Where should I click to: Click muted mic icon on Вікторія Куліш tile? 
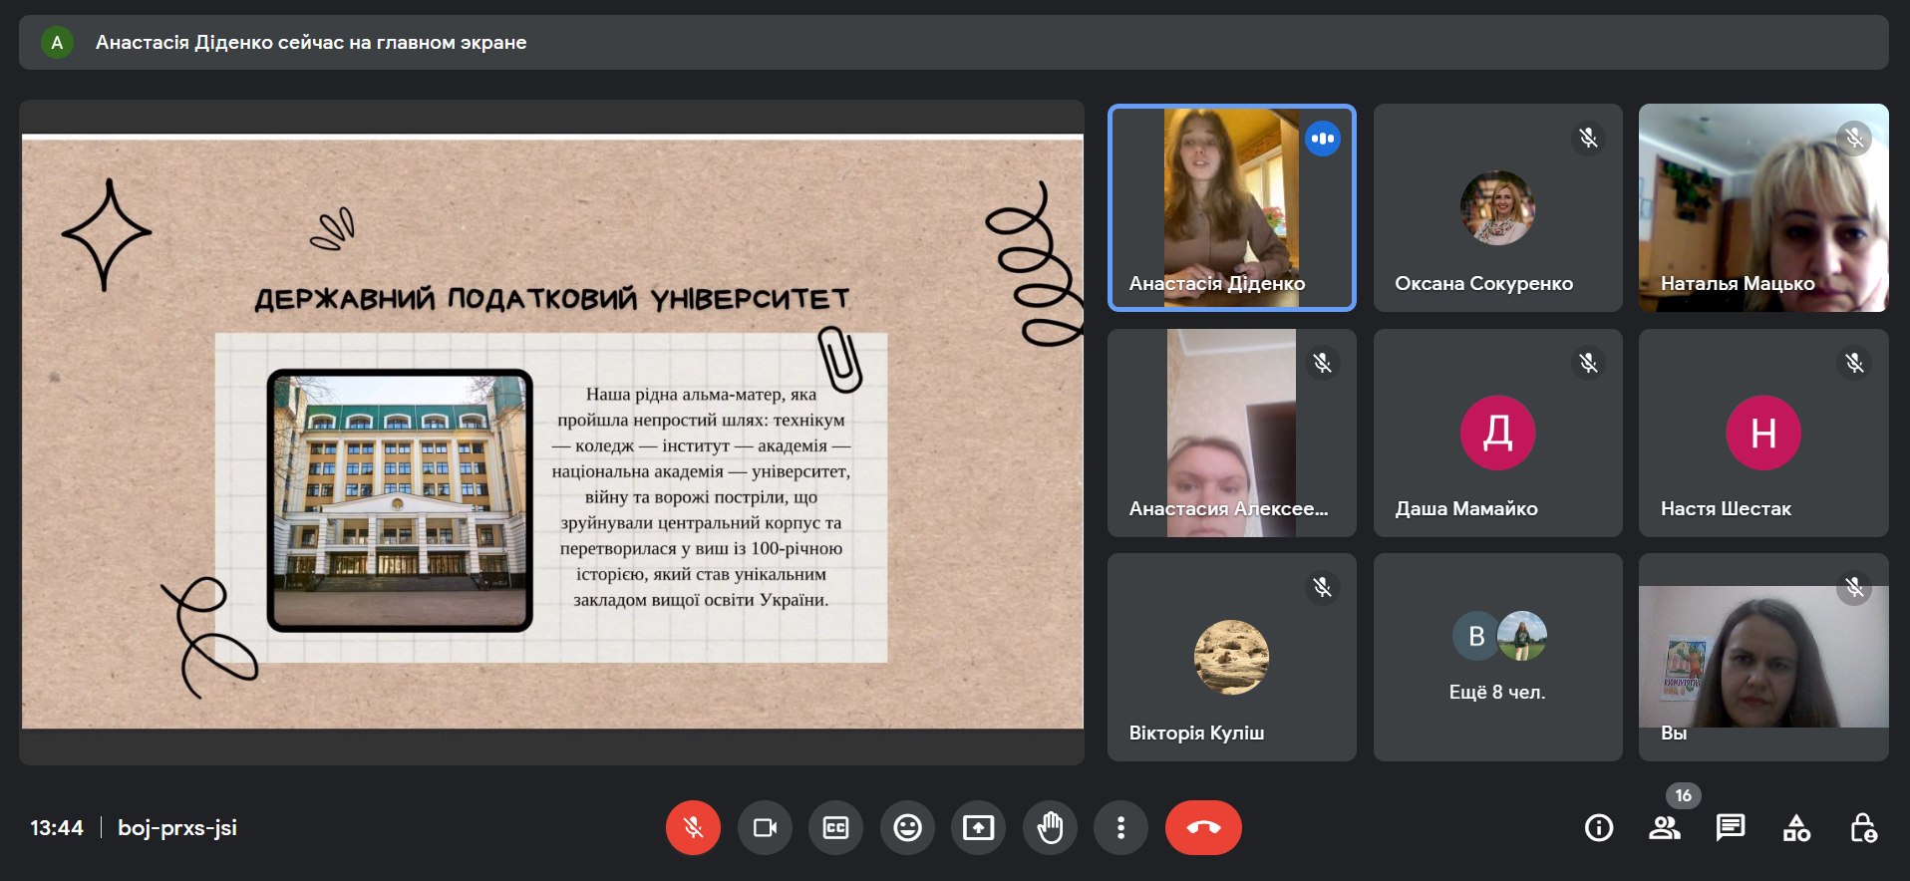pos(1322,588)
